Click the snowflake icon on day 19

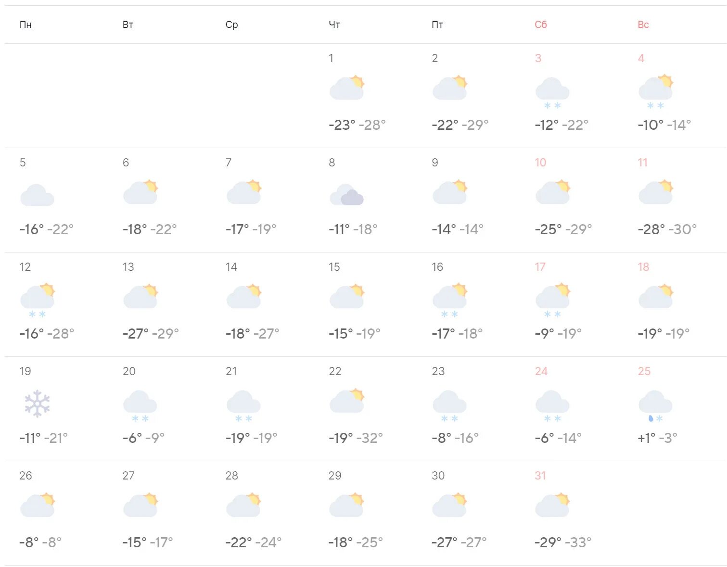(x=37, y=403)
